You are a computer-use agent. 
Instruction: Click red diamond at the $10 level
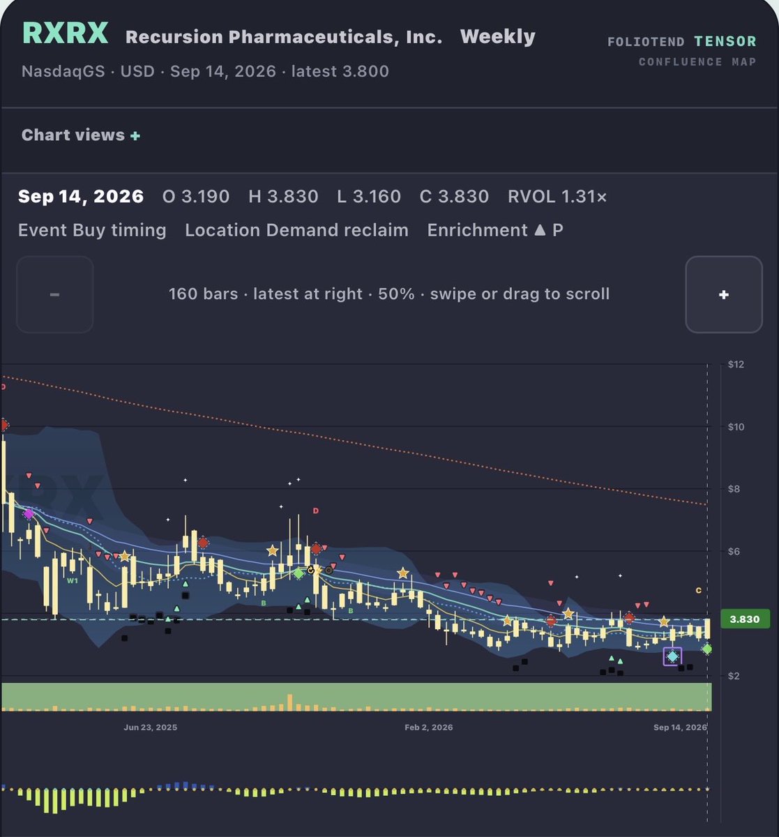[x=3, y=425]
